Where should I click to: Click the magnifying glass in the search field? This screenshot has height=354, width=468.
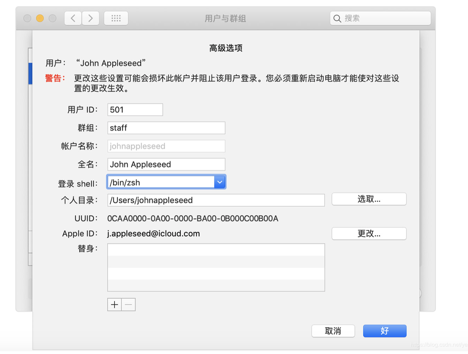[x=337, y=18]
